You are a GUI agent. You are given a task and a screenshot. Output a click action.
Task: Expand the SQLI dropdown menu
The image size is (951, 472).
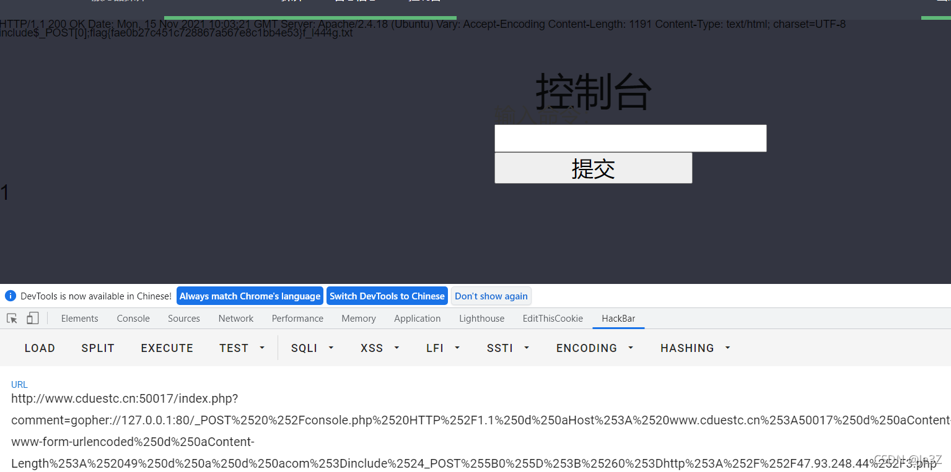point(312,348)
